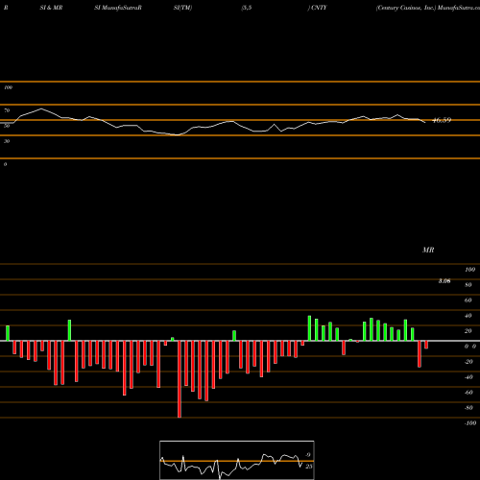Select the CNTY ticker text in header
The width and height of the screenshot is (480, 480).
[x=319, y=8]
